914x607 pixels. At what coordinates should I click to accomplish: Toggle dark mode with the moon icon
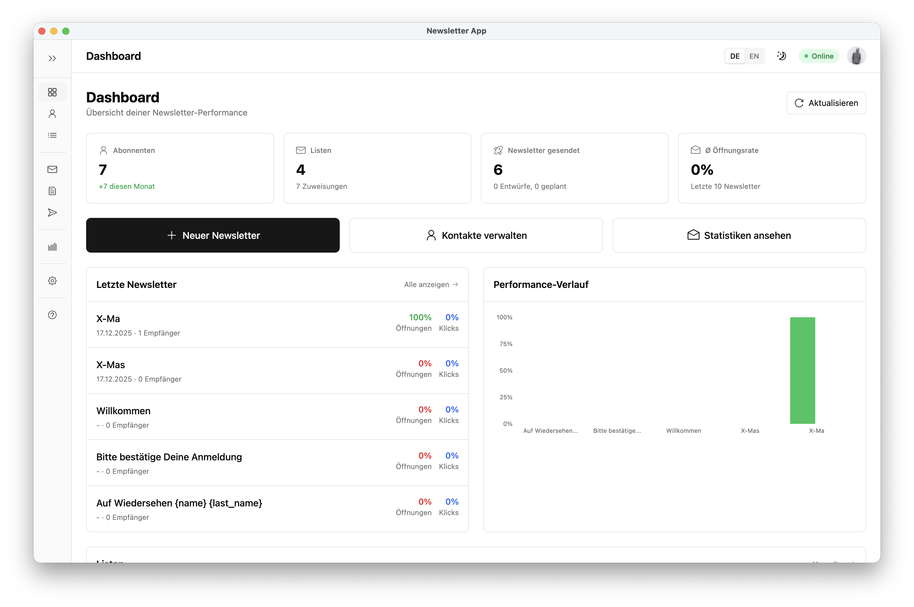[781, 56]
